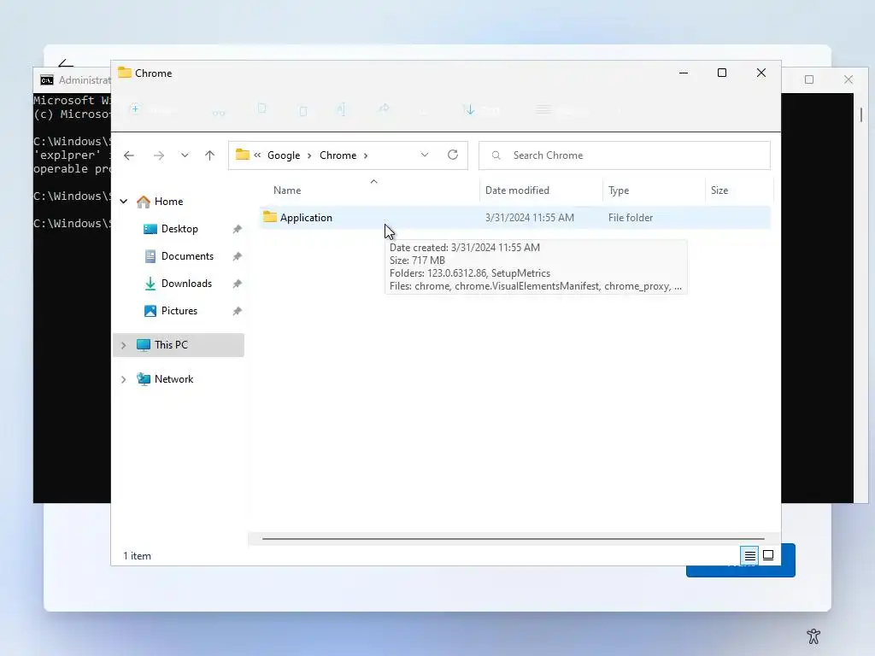Go back with the left arrow in Explorer
875x656 pixels.
point(129,155)
